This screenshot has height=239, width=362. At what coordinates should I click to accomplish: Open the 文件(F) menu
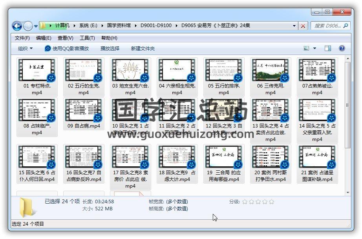(x=22, y=38)
